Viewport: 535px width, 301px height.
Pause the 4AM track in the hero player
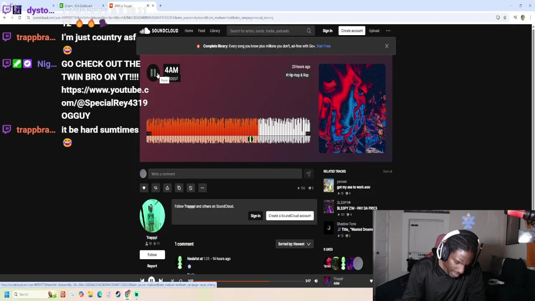(x=153, y=73)
